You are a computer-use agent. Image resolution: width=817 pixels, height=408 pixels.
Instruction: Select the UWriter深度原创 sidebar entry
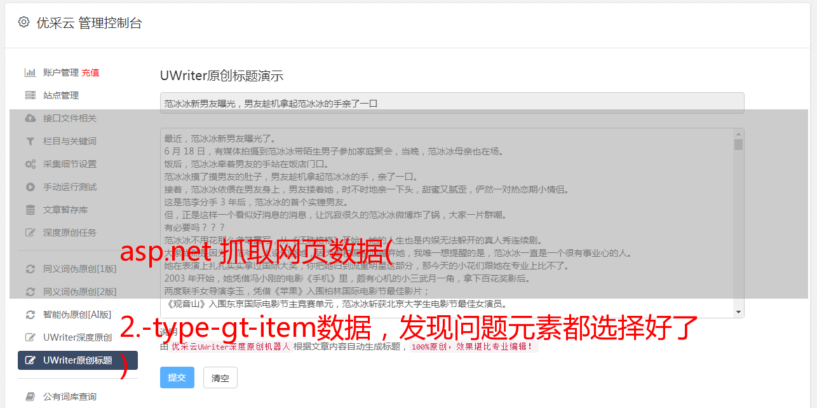click(x=78, y=337)
